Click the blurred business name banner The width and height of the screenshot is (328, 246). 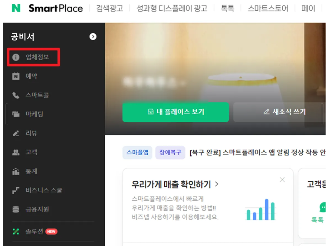154,82
